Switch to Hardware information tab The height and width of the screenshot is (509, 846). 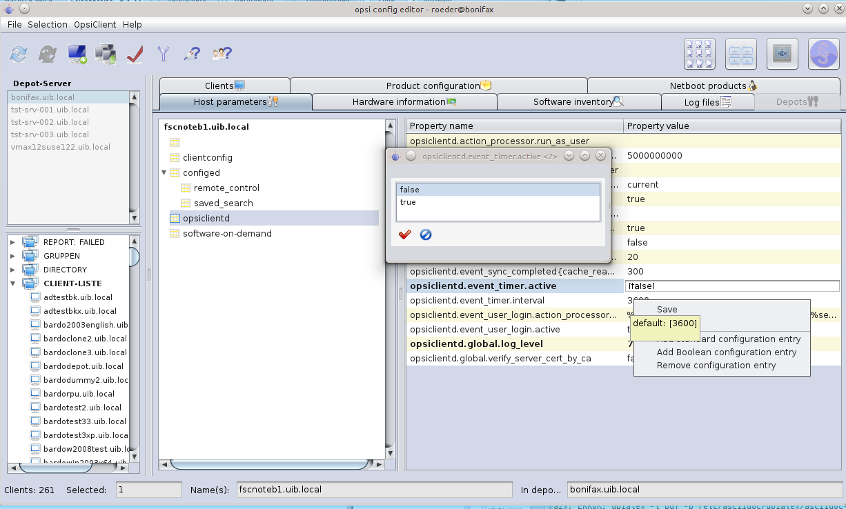404,102
